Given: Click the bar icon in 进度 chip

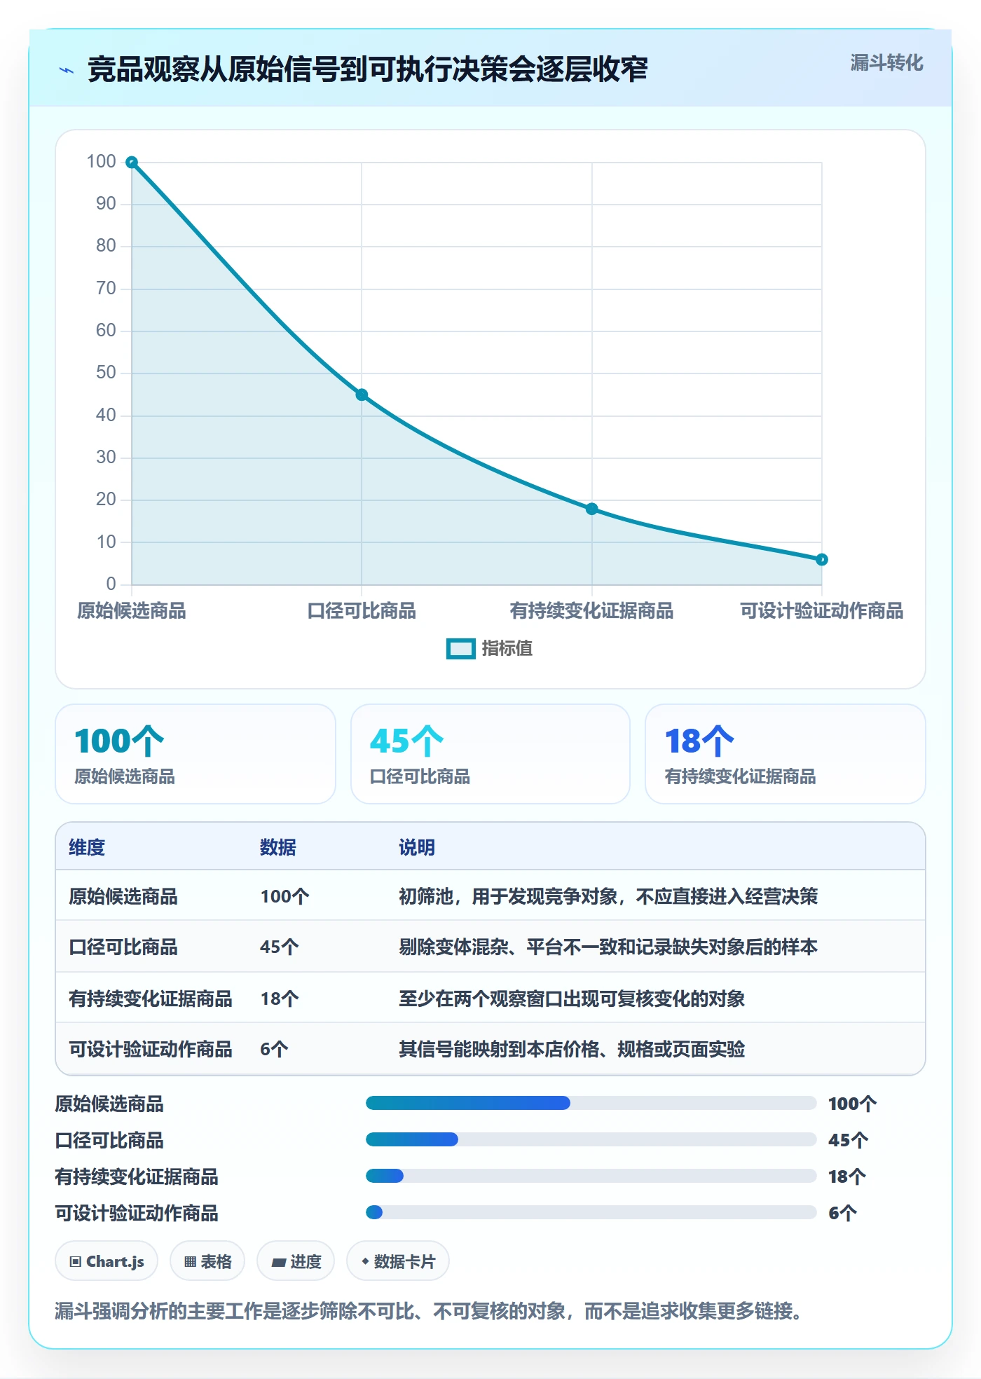Looking at the screenshot, I should pyautogui.click(x=279, y=1263).
